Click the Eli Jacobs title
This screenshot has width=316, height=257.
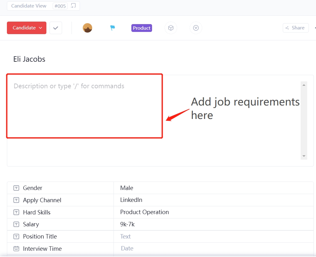pos(29,59)
